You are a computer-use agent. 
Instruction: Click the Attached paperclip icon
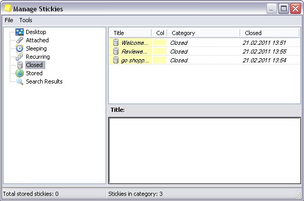(x=20, y=40)
